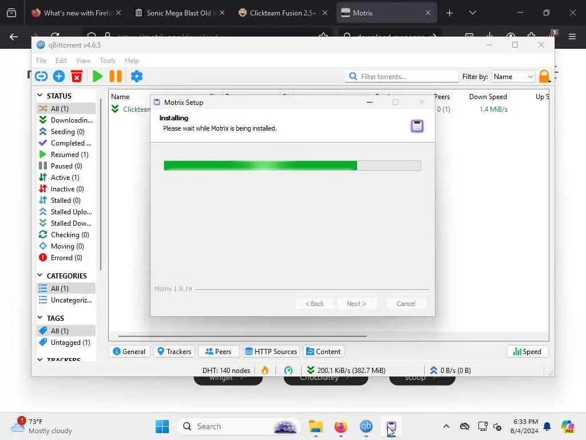Open the Peers tab

coord(218,351)
